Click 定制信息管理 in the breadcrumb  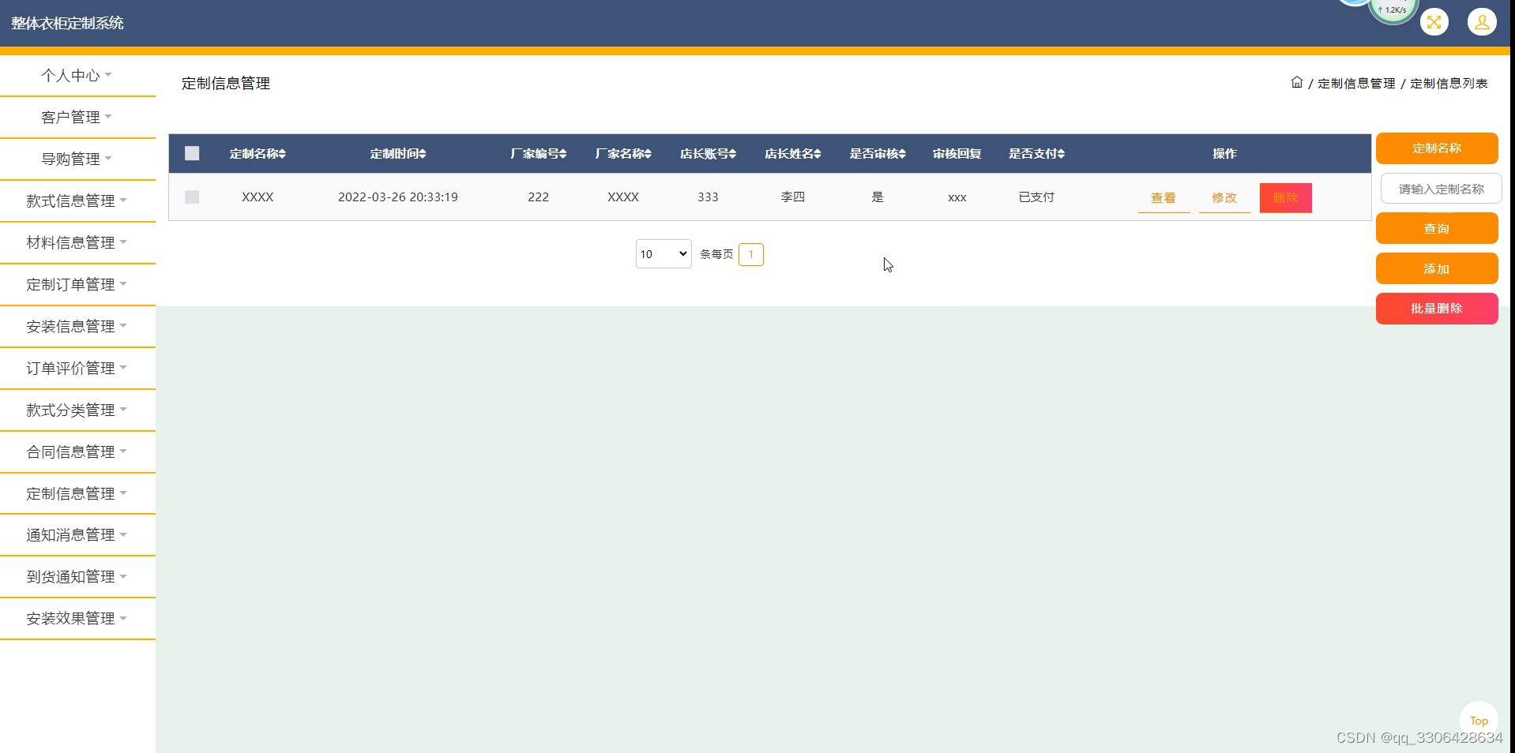coord(1356,83)
